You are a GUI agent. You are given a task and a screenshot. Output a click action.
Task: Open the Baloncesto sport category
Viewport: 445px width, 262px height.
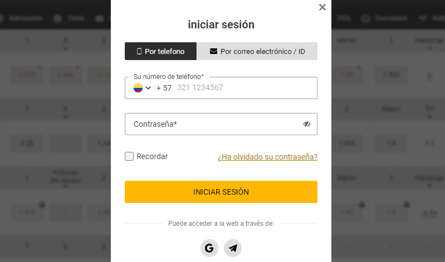click(x=22, y=18)
